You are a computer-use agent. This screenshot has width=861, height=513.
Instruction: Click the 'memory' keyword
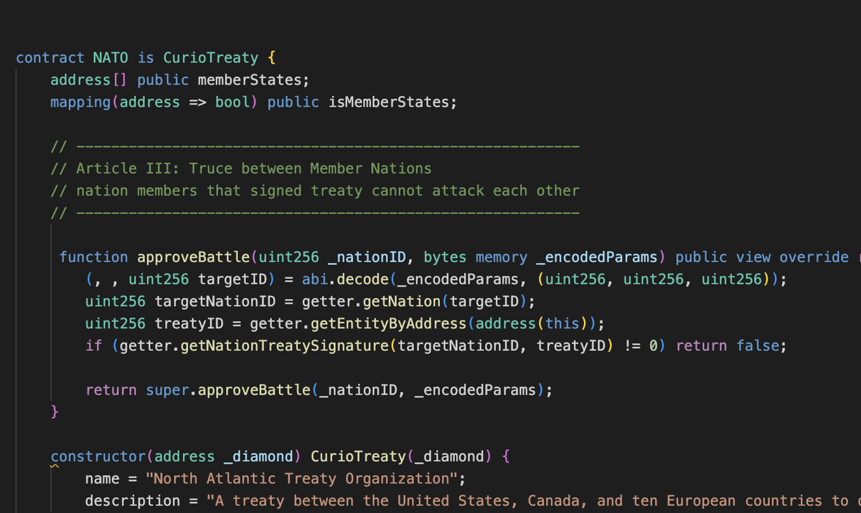coord(502,256)
